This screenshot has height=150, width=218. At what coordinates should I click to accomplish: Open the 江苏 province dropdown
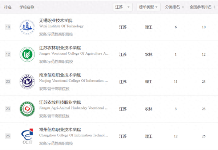coord(122,7)
